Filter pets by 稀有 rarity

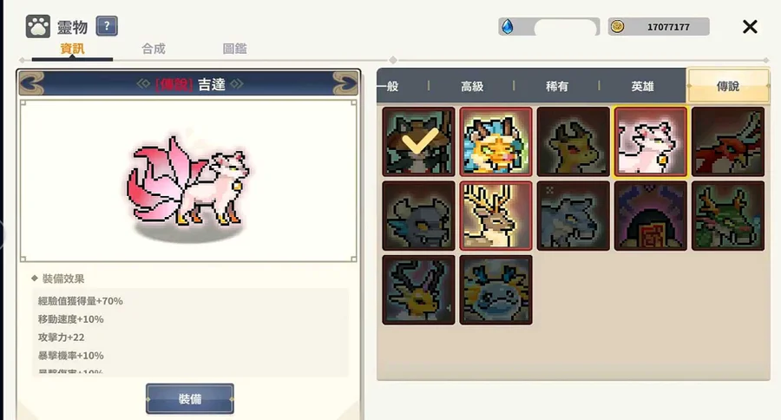coord(556,86)
